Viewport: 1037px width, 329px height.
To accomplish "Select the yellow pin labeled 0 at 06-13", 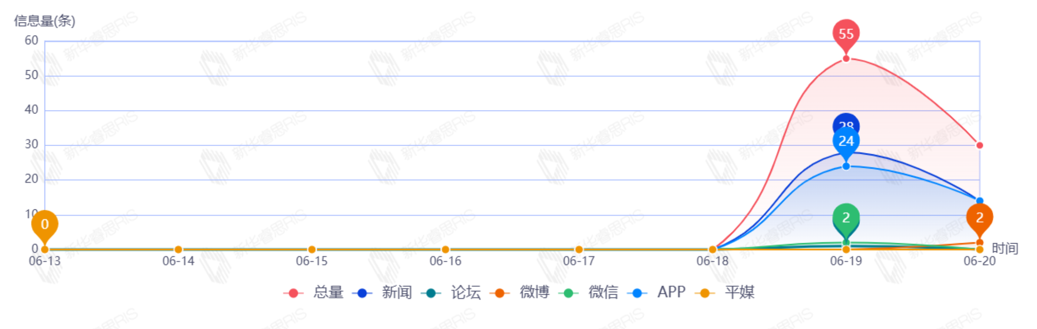I will coord(45,224).
